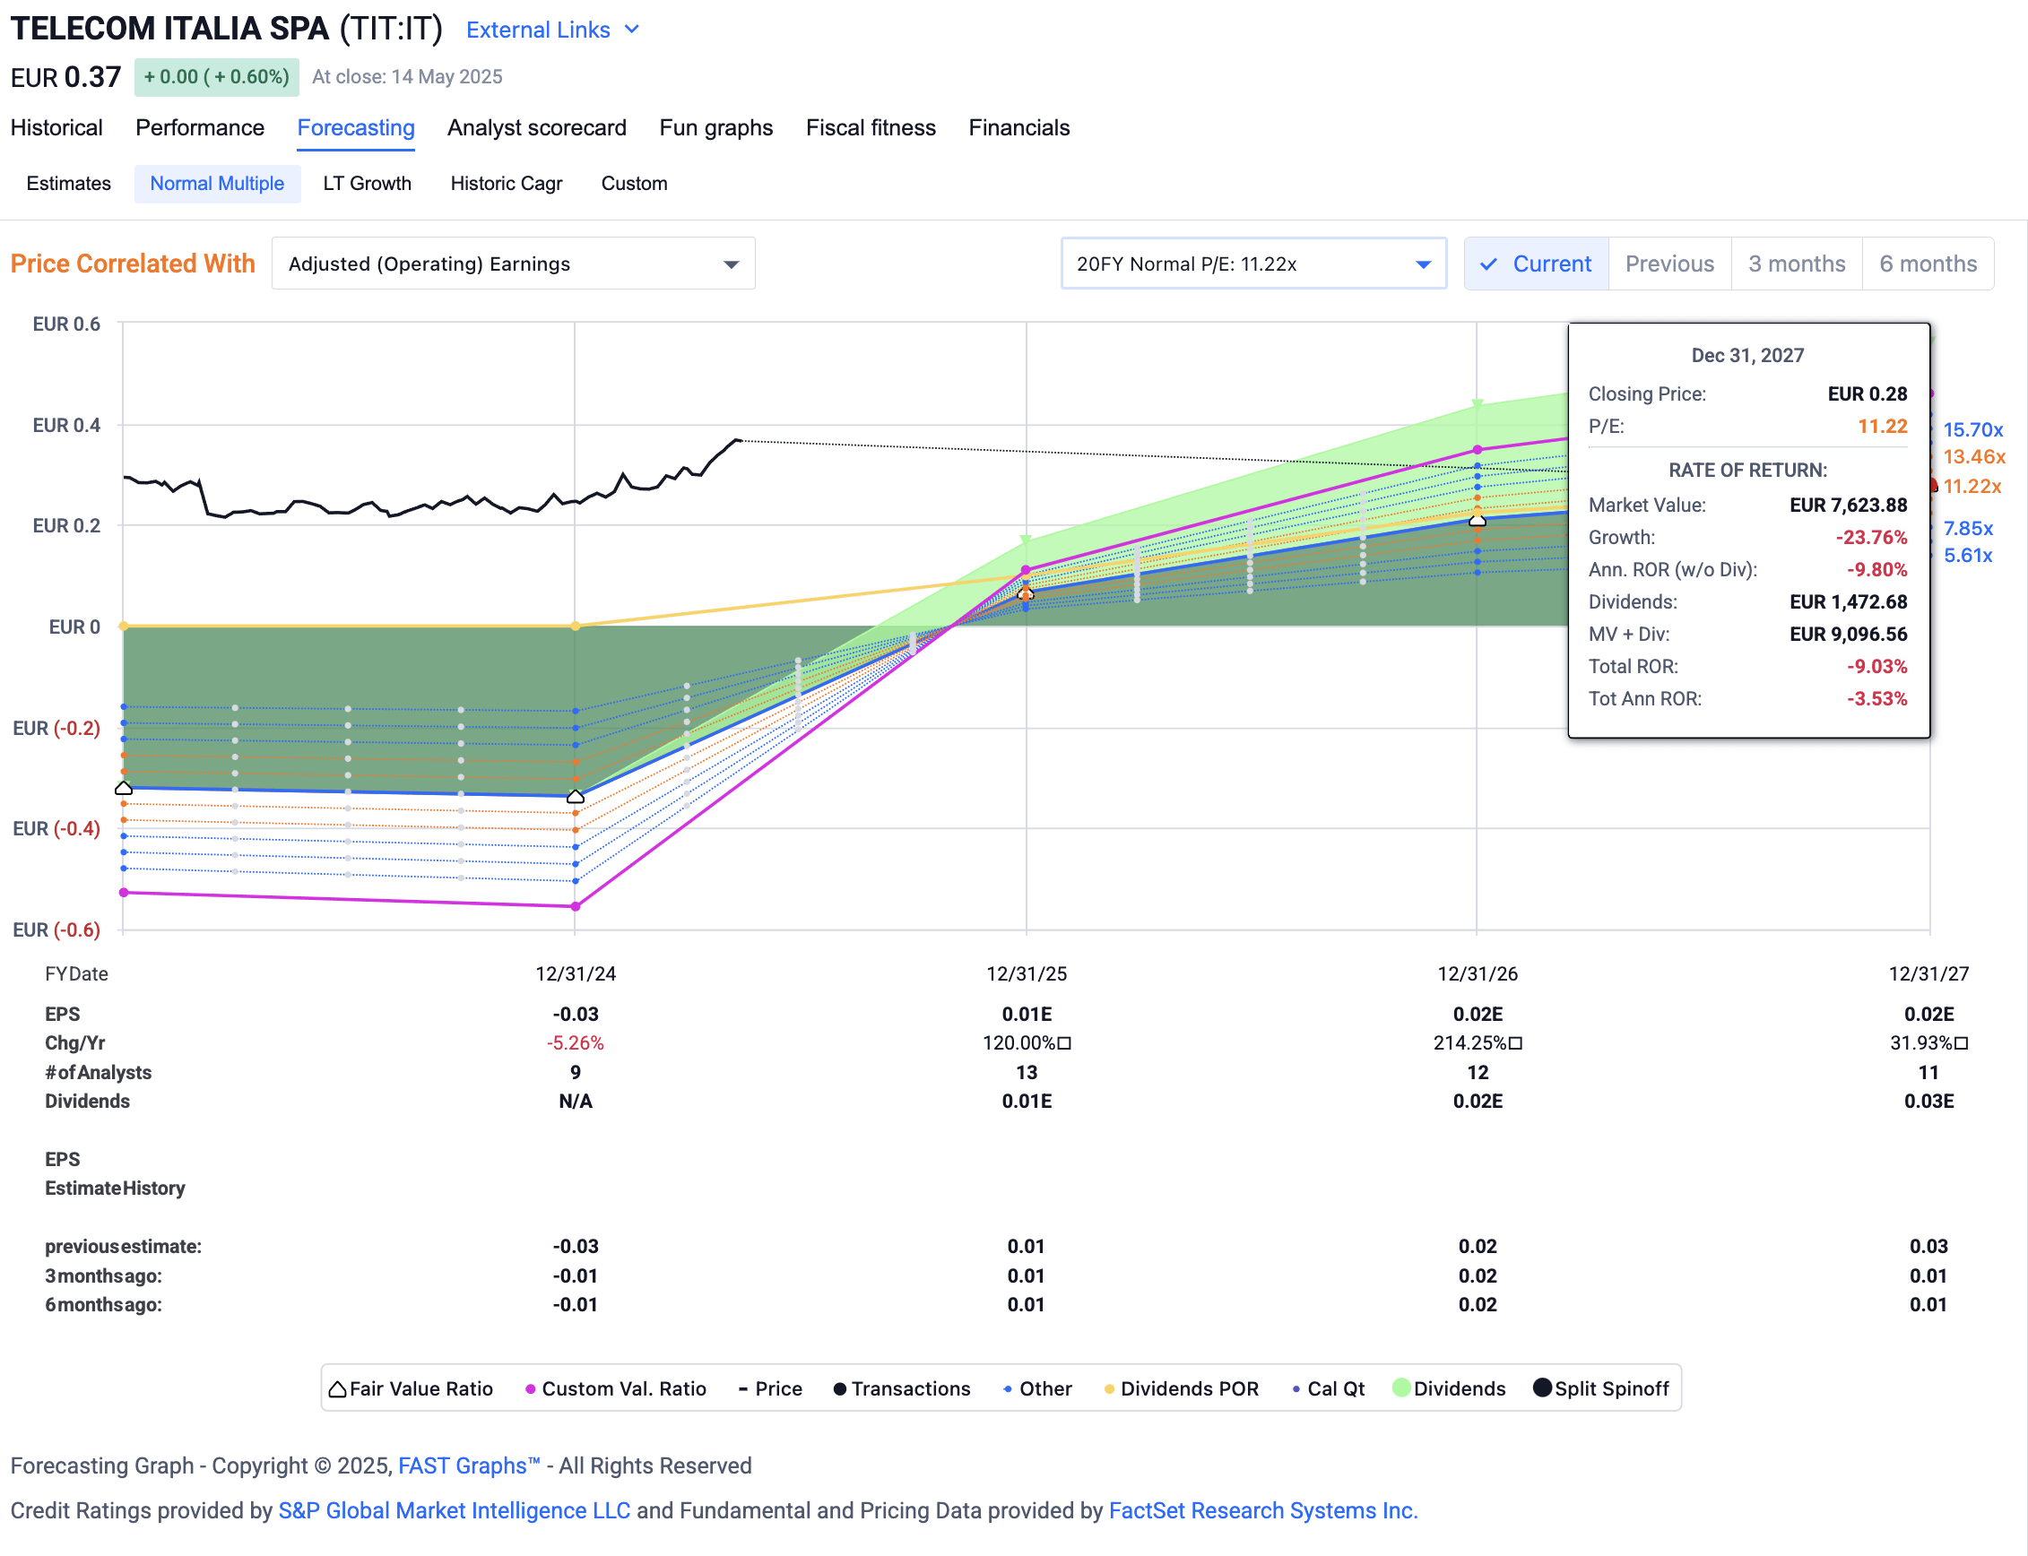Enable the 3 months estimate comparison
Viewport: 2028px width, 1556px height.
(1796, 264)
